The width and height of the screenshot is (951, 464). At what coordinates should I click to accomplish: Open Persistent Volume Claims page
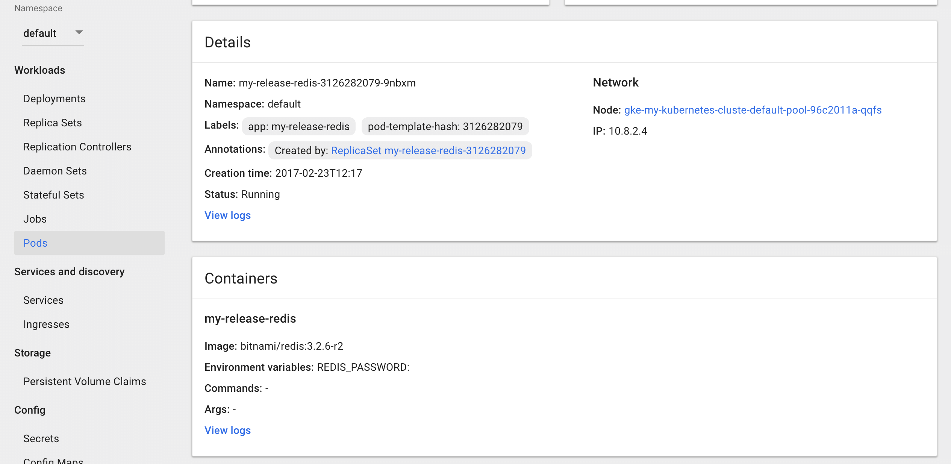pyautogui.click(x=85, y=381)
